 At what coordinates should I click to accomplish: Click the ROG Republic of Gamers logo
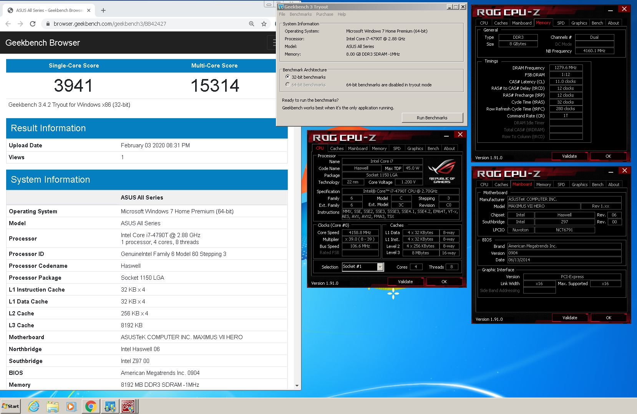[x=442, y=171]
